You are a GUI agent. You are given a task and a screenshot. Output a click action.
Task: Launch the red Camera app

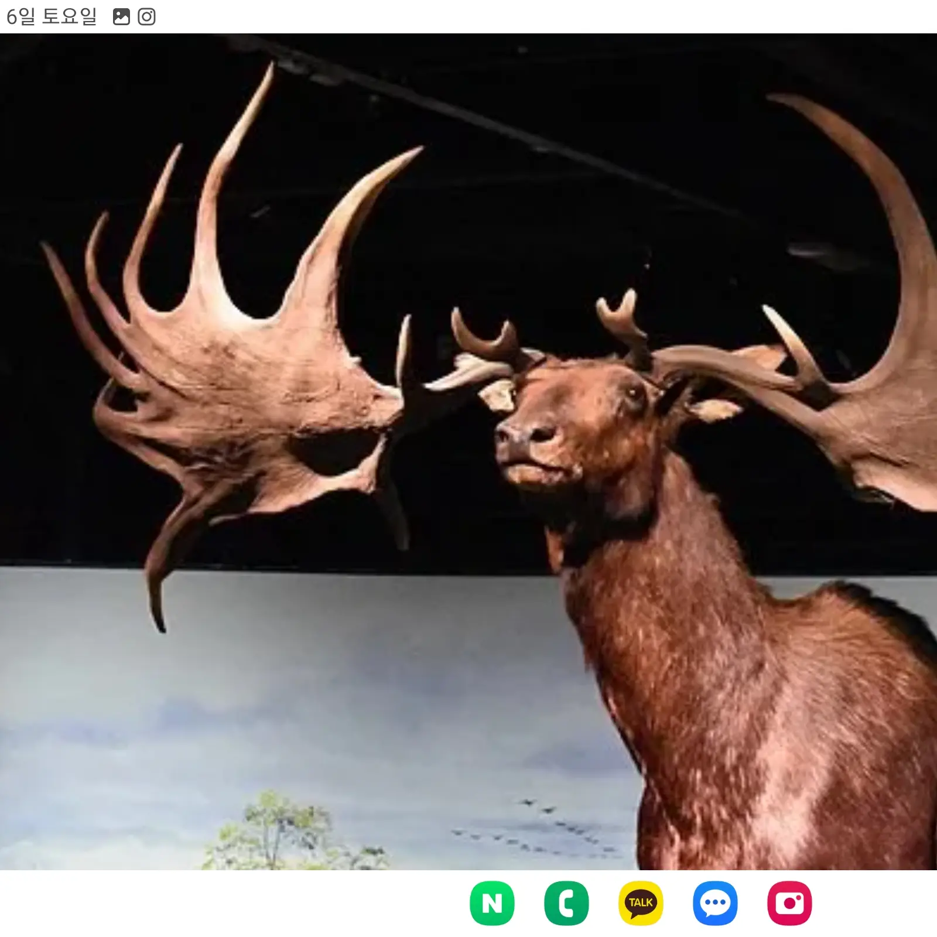pyautogui.click(x=789, y=903)
